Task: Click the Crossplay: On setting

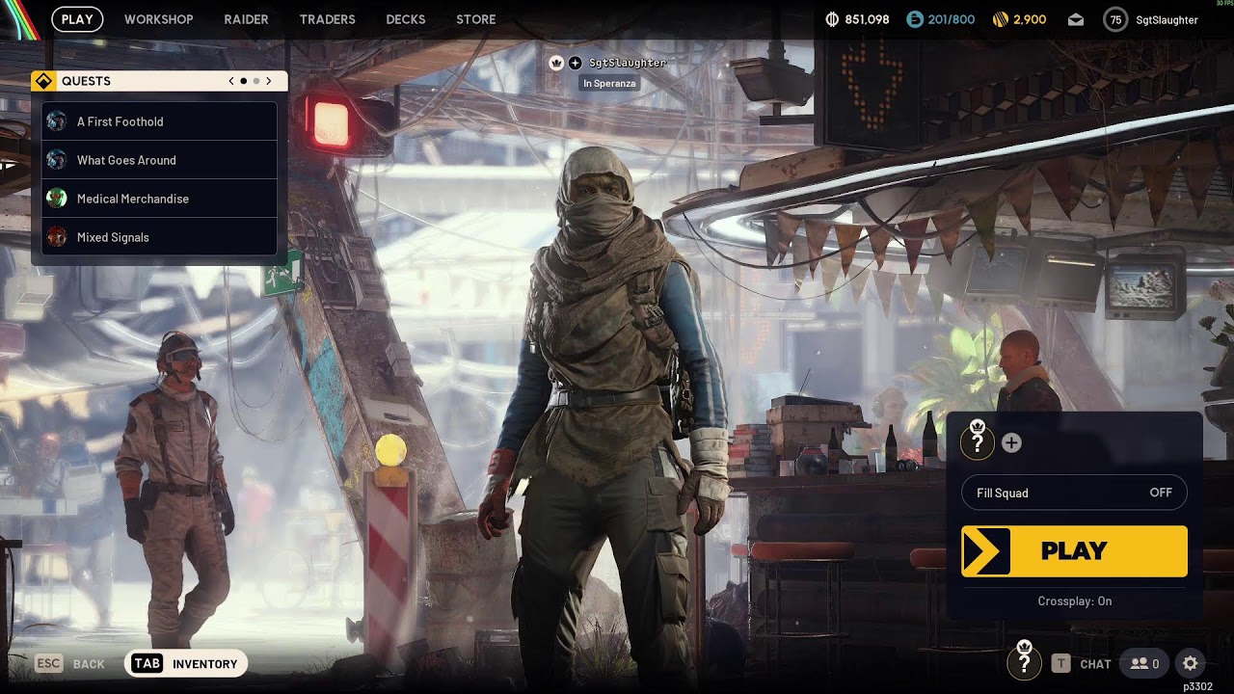Action: click(1075, 601)
